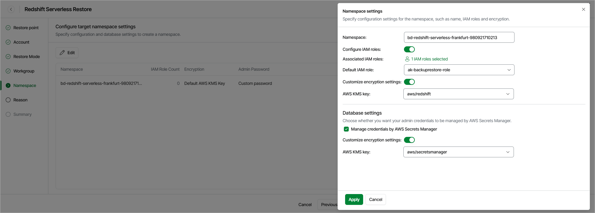Click the back arrow beside Redshift Serverless Restore
The height and width of the screenshot is (213, 595).
point(11,9)
